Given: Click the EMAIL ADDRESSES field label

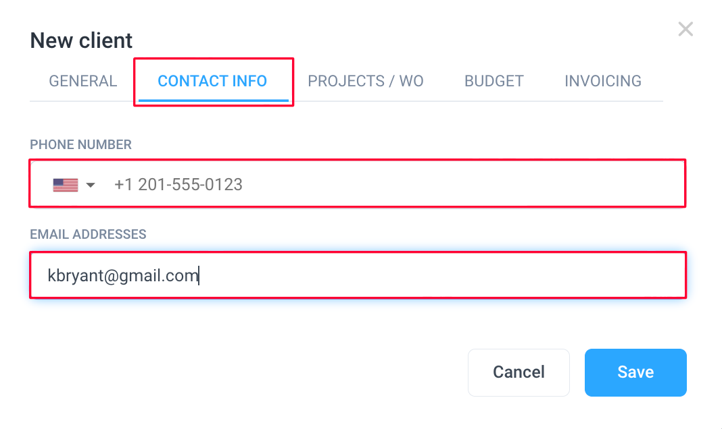Looking at the screenshot, I should [x=88, y=234].
